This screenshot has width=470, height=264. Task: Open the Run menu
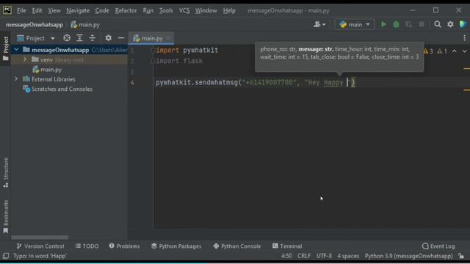coord(148,10)
